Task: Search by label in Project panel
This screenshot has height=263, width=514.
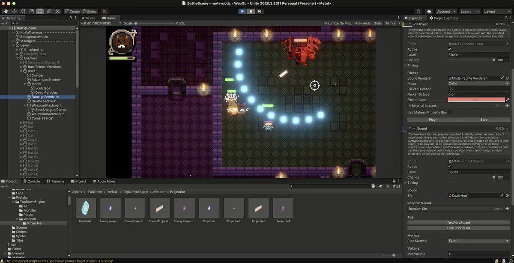Action: [x=380, y=186]
